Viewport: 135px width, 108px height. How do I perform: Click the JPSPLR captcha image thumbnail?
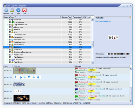coord(27,77)
